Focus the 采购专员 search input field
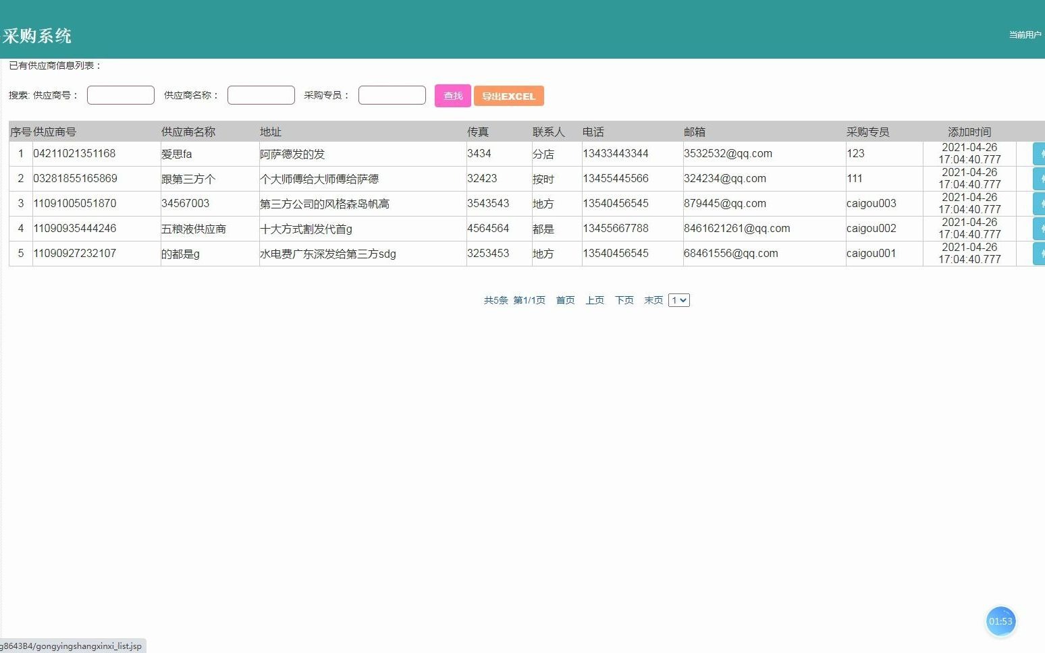Image resolution: width=1045 pixels, height=653 pixels. 392,94
